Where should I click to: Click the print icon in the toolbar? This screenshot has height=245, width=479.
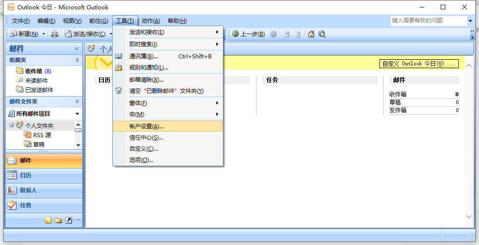tap(54, 34)
